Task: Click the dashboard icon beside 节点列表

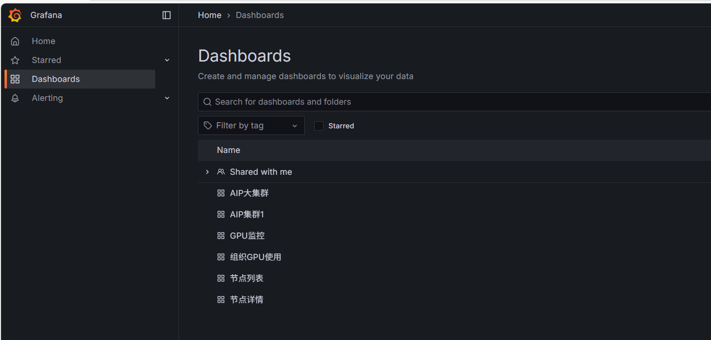Action: [x=221, y=278]
